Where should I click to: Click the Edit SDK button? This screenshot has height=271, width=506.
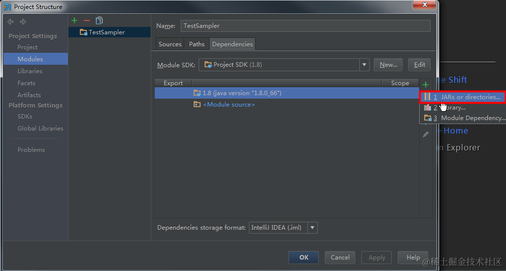pyautogui.click(x=419, y=65)
